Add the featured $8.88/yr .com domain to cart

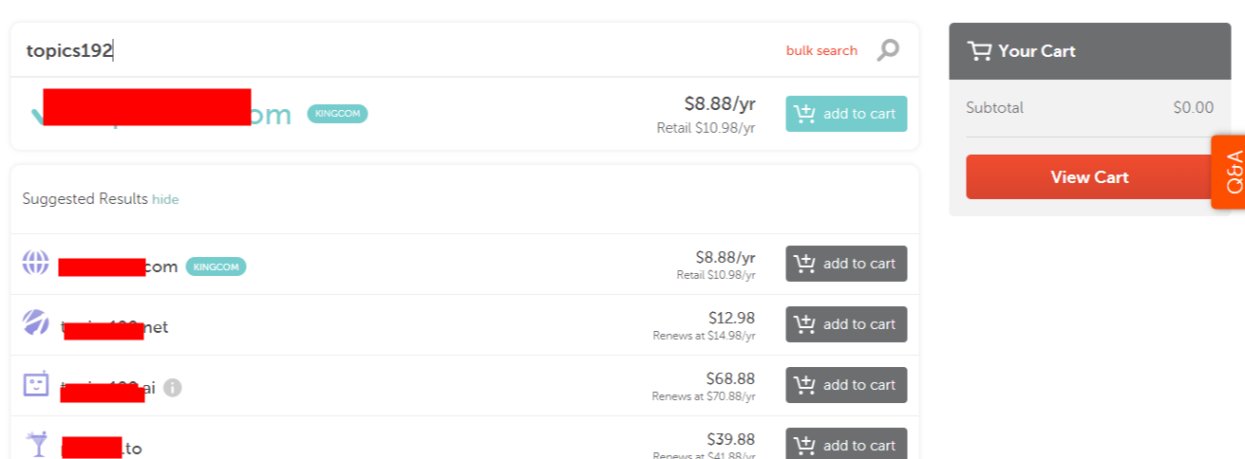(x=846, y=114)
